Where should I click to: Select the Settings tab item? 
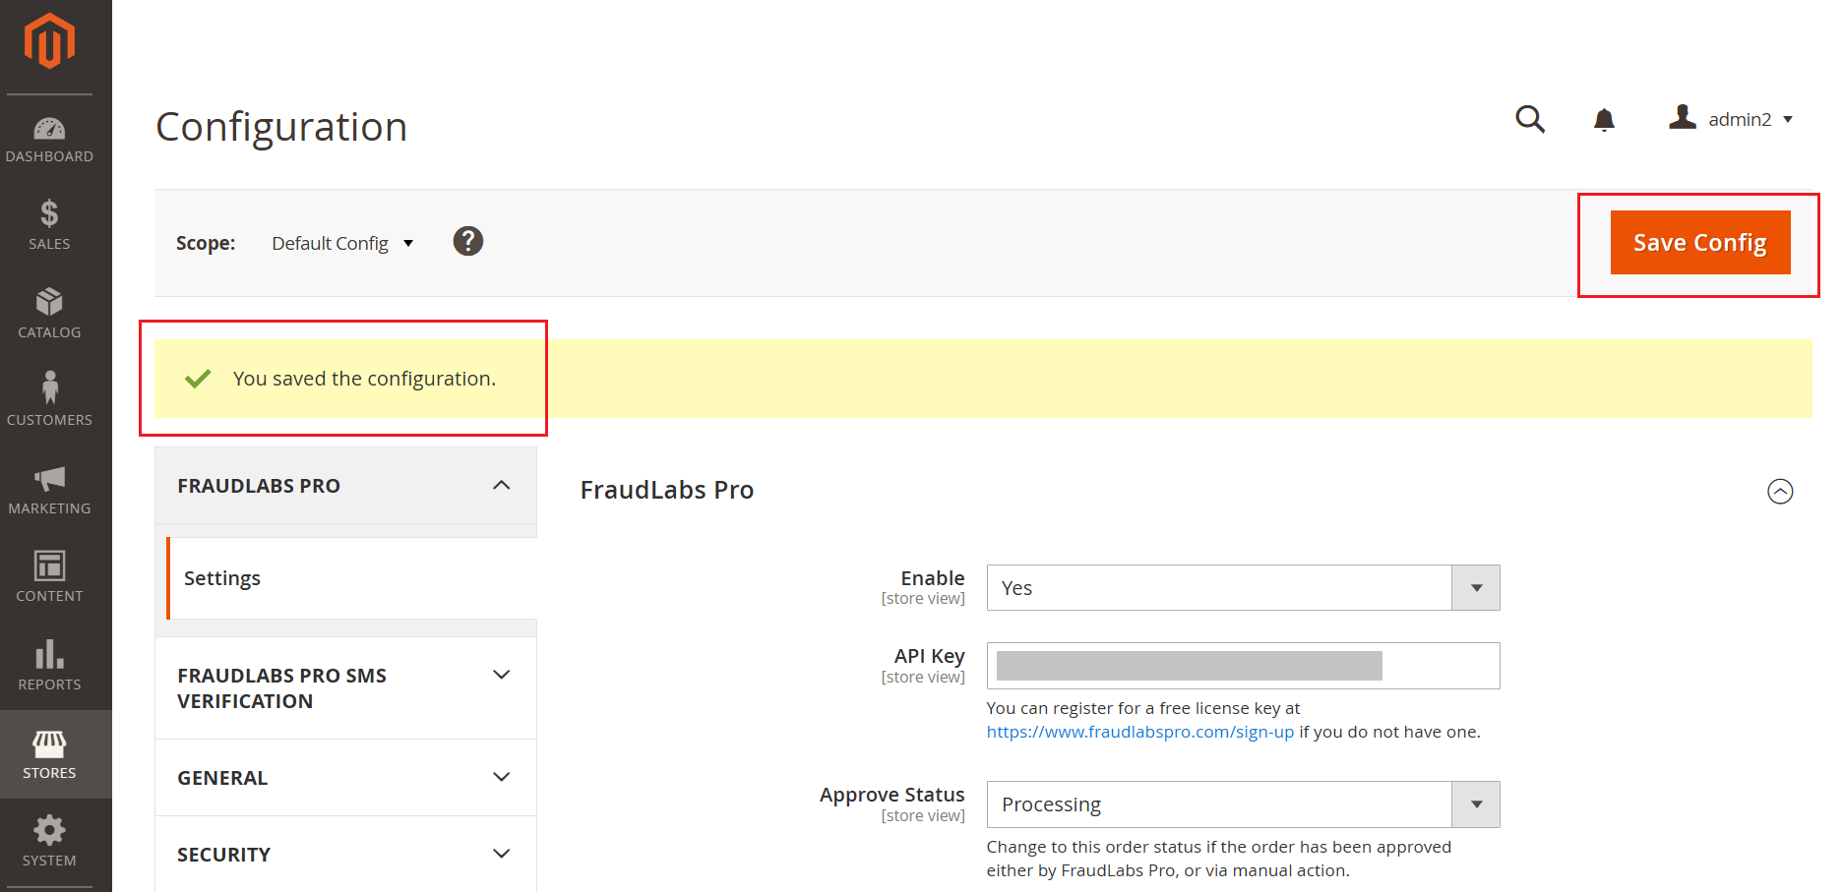352,578
